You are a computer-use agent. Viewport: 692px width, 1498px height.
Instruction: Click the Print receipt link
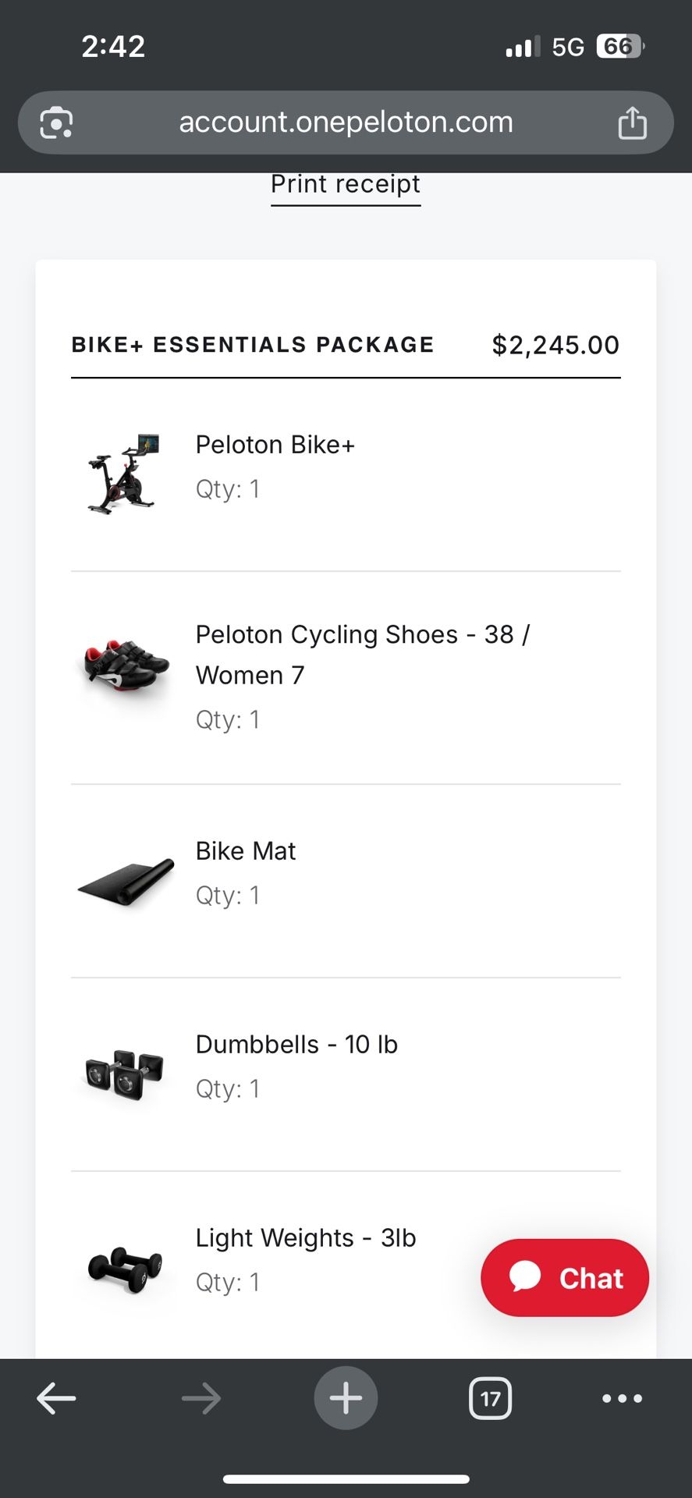point(346,185)
